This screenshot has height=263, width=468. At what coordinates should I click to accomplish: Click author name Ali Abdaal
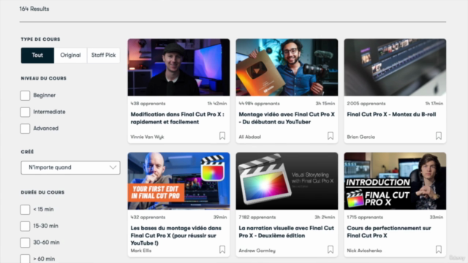point(250,137)
